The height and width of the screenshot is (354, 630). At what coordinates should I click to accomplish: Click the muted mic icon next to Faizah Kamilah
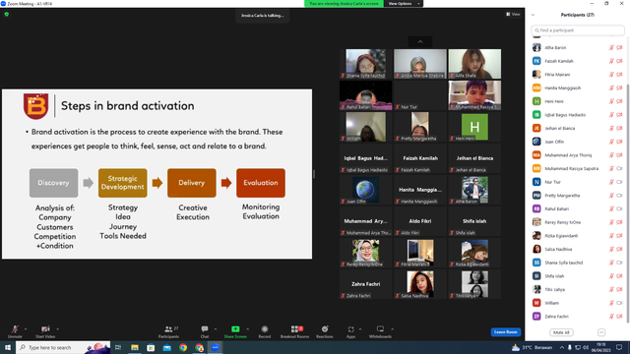pyautogui.click(x=611, y=61)
